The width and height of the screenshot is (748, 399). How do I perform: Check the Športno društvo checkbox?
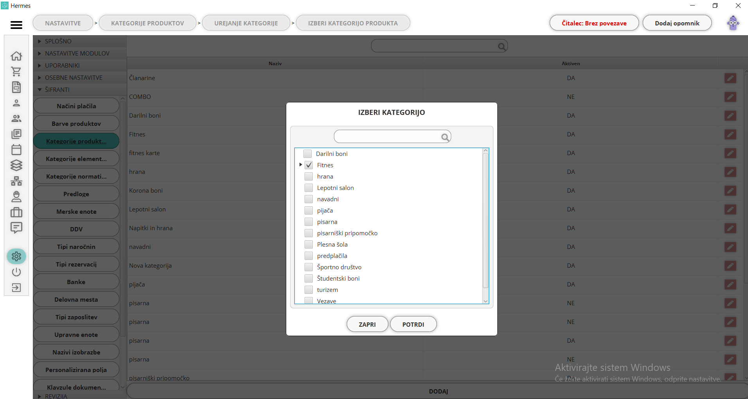[309, 267]
